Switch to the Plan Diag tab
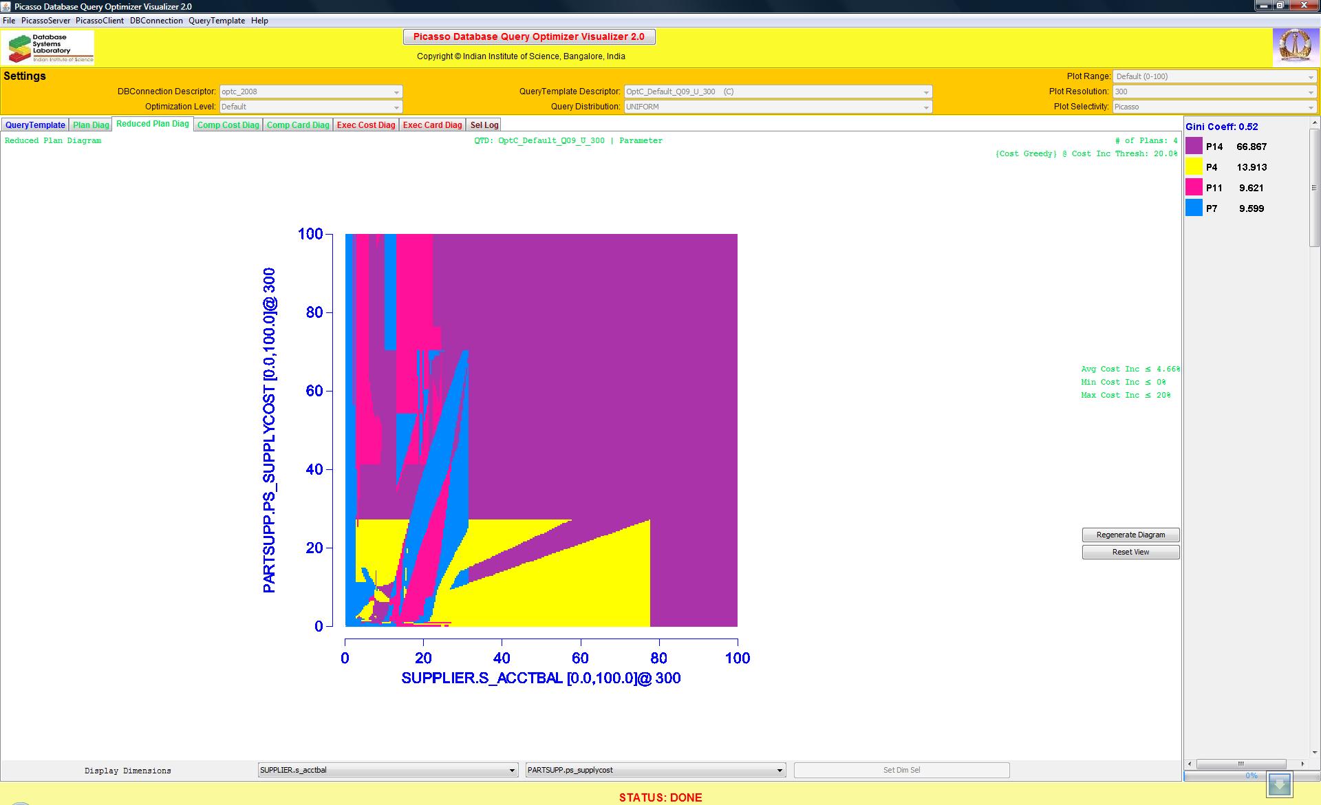 click(91, 125)
